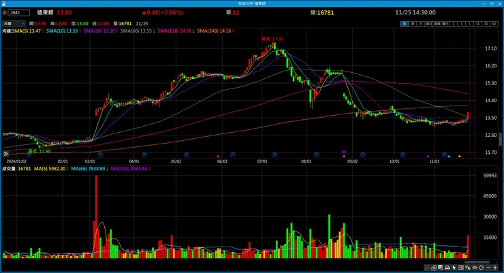This screenshot has height=273, width=504.
Task: Click the printer icon
Action: (447, 268)
